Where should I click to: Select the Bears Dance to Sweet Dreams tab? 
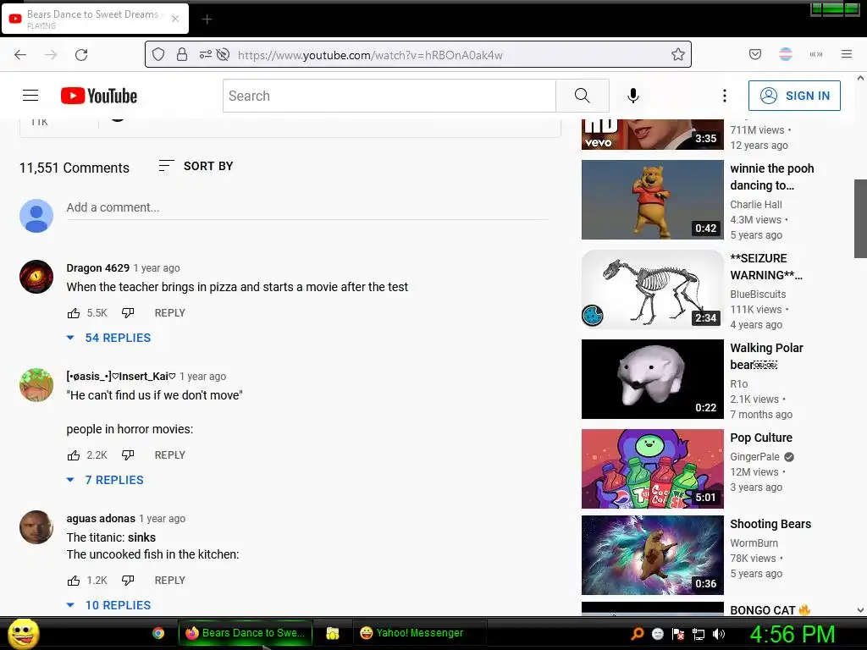coord(95,19)
